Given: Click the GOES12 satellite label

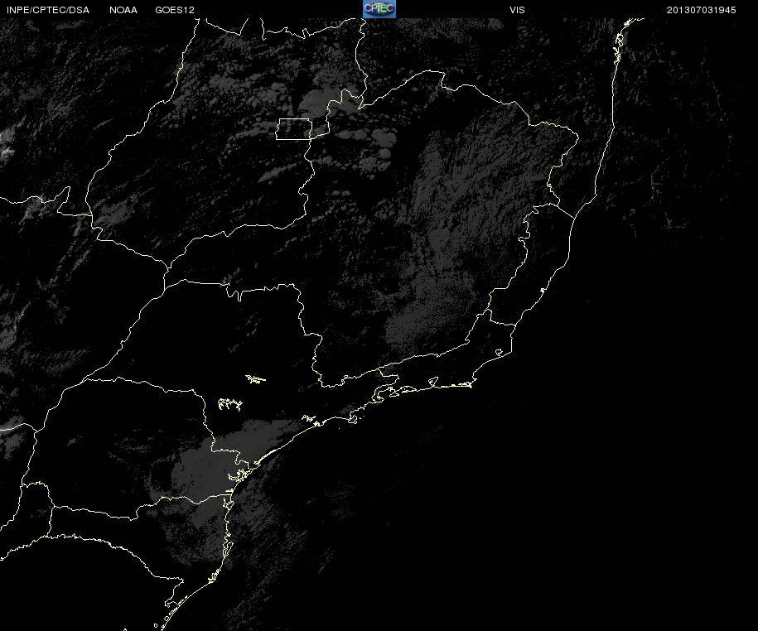Looking at the screenshot, I should click(x=175, y=10).
